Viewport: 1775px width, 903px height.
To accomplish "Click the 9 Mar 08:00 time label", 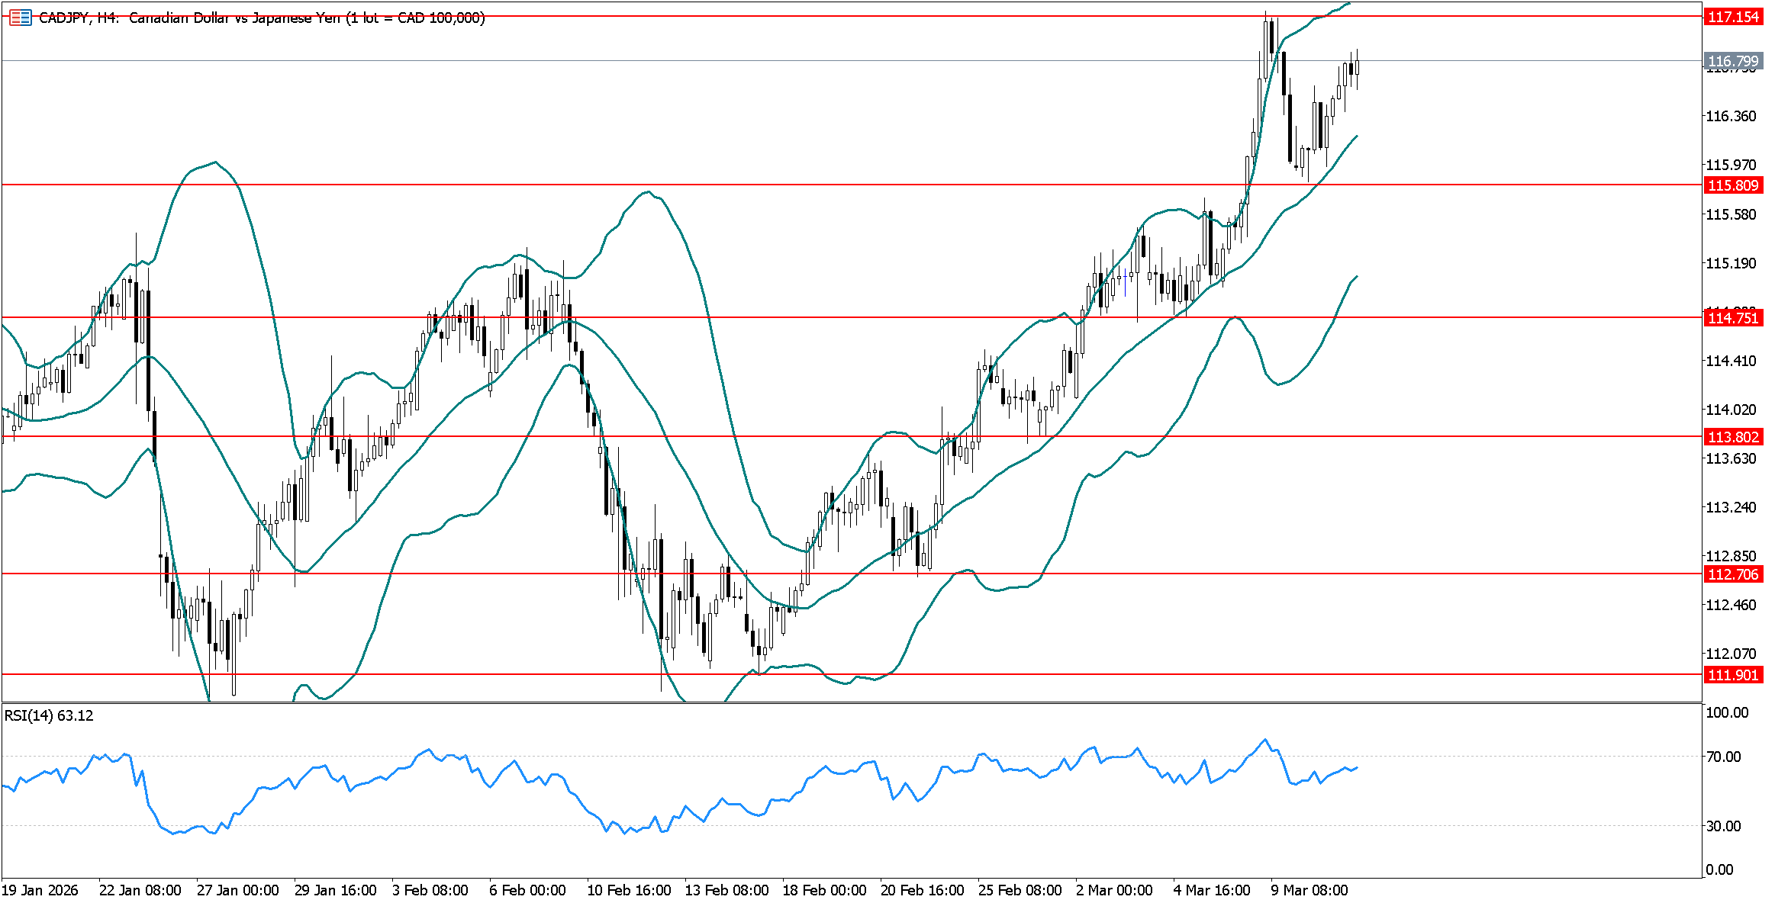I will [x=1309, y=890].
